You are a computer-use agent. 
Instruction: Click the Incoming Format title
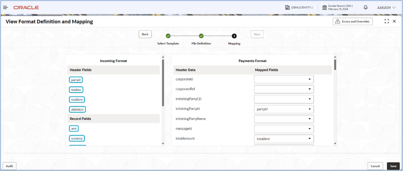pos(113,61)
